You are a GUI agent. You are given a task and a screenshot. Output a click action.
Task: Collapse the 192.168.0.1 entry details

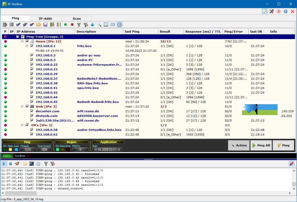coord(27,46)
